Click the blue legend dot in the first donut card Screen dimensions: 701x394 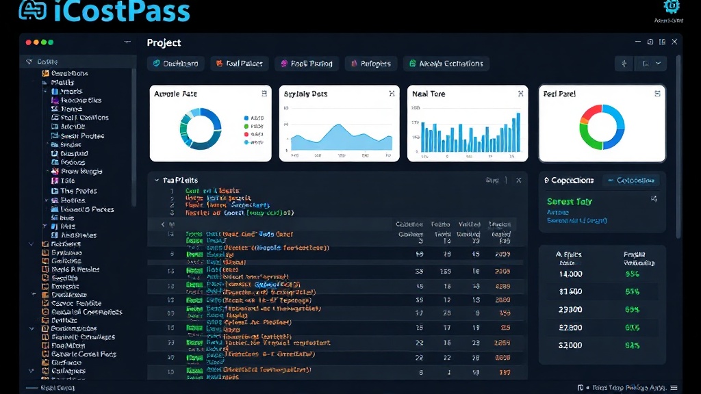[x=246, y=118]
